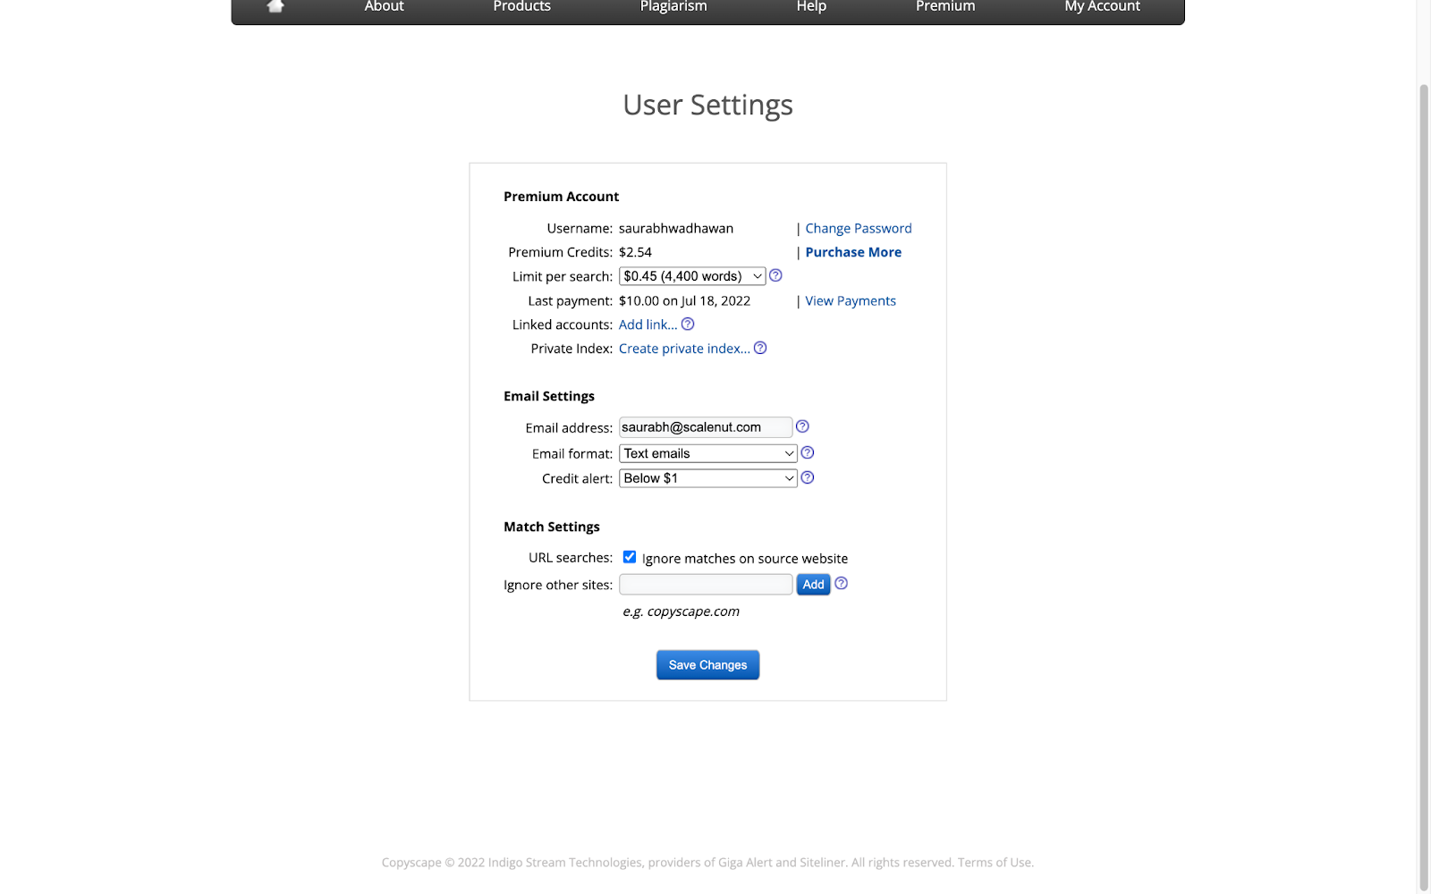The width and height of the screenshot is (1431, 894).
Task: Click the page vertical scrollbar
Action: [1424, 483]
